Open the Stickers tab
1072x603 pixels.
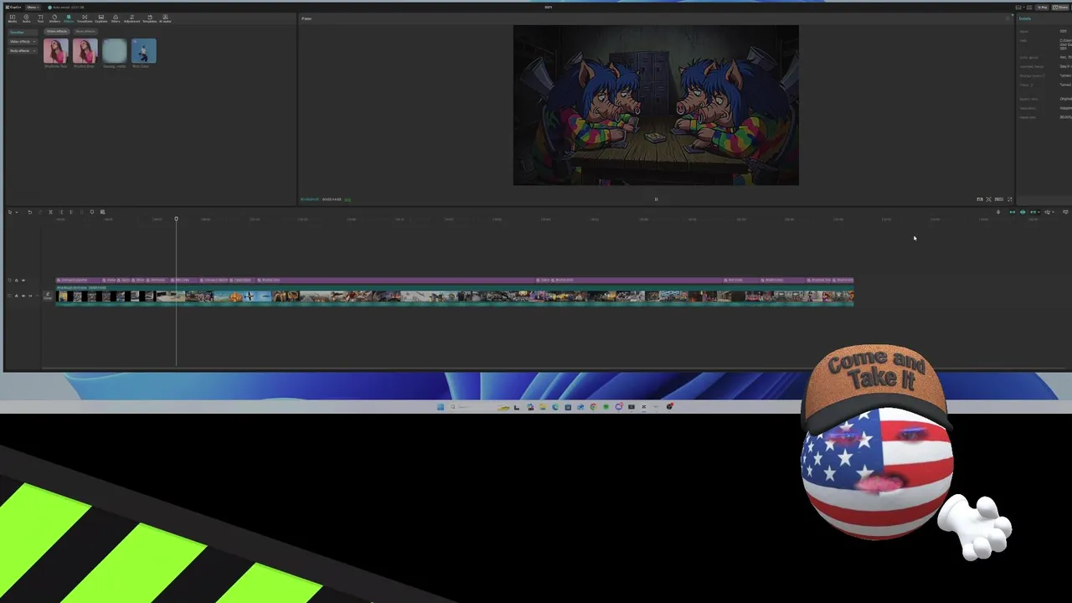coord(54,18)
